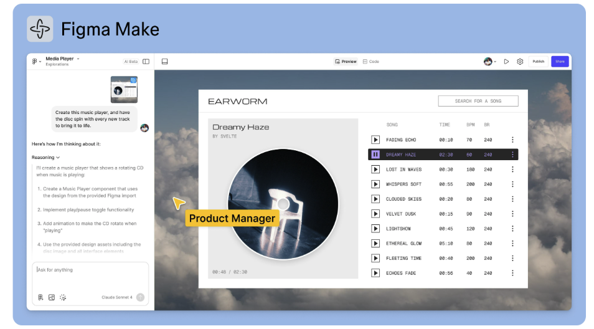Click the blue Share button

560,62
